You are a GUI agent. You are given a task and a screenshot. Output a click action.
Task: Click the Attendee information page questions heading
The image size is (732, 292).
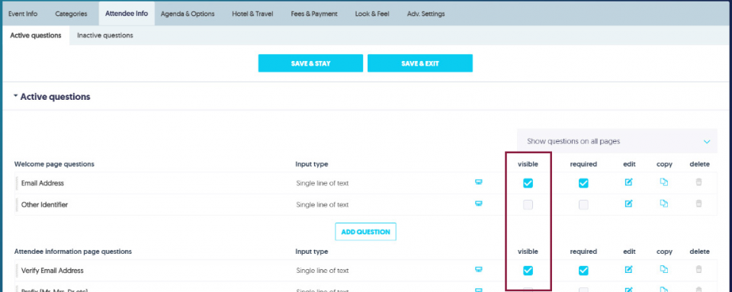click(73, 252)
